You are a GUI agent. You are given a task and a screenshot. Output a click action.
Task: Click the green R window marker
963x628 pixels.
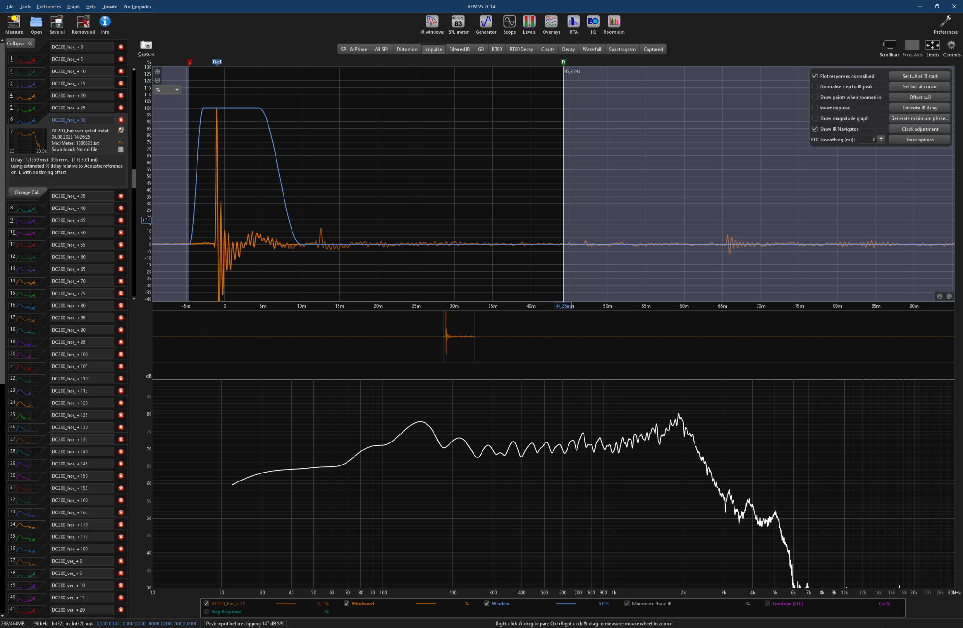click(x=563, y=62)
